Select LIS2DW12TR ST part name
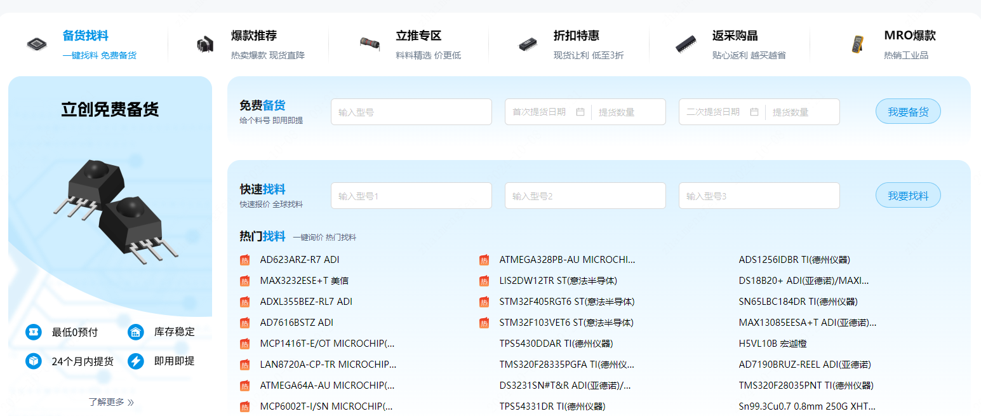This screenshot has height=416, width=981. 558,281
